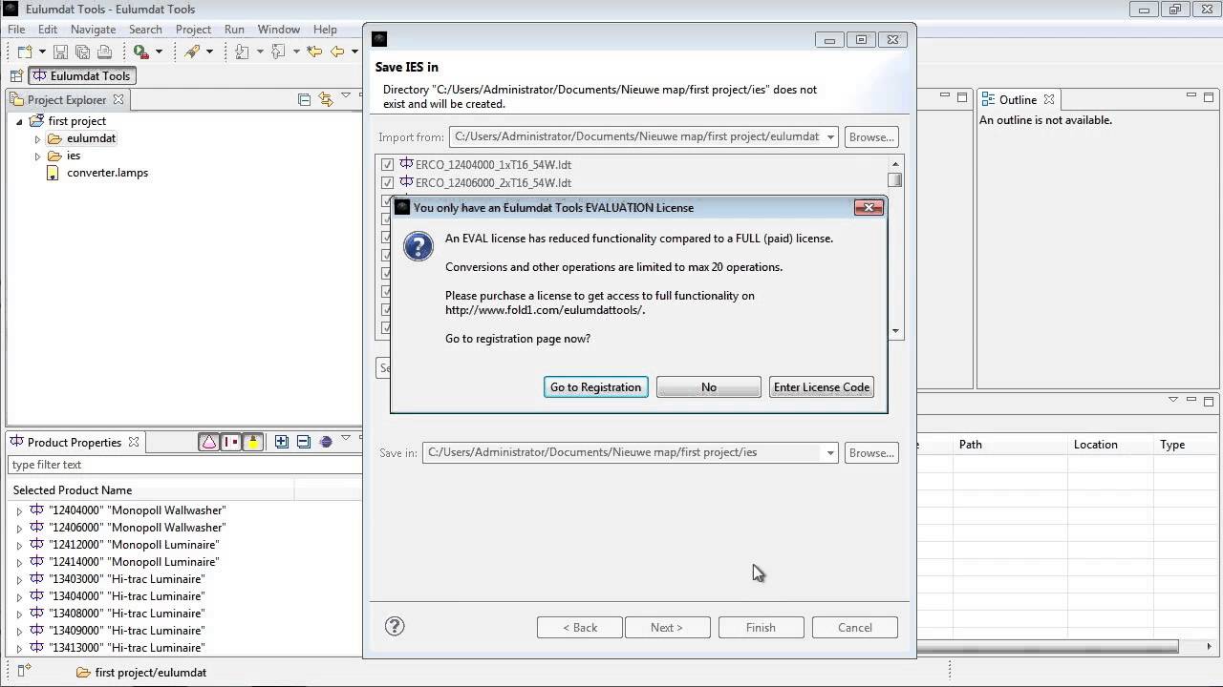Click the Run external tools icon
This screenshot has width=1223, height=687.
coord(140,52)
